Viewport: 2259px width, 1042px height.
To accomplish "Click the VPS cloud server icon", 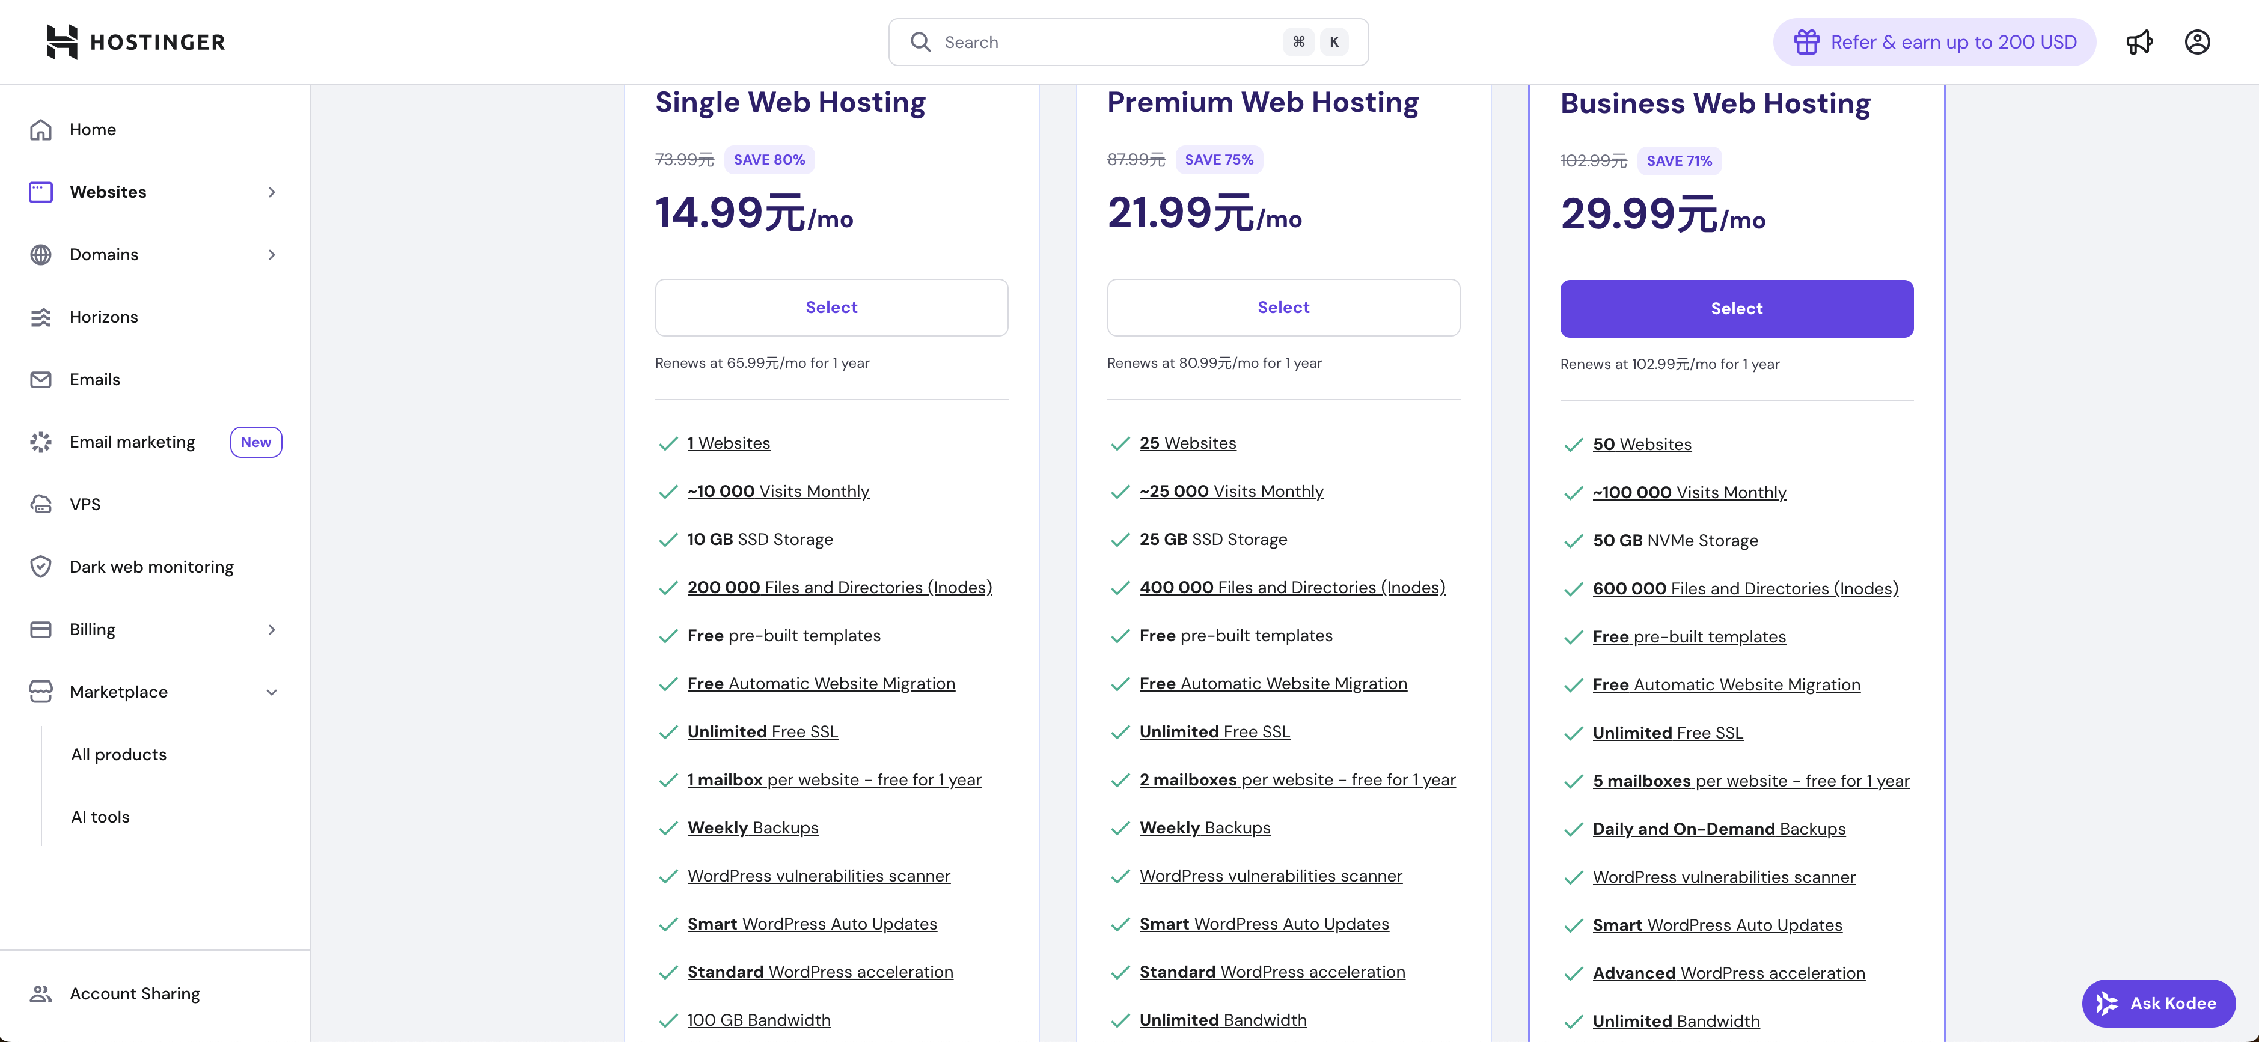I will [40, 505].
